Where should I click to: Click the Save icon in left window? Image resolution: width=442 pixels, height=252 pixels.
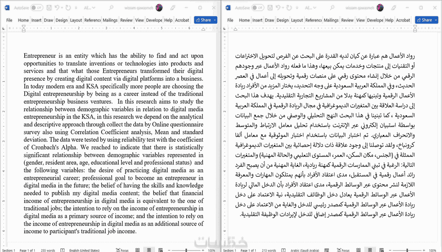tap(49, 8)
